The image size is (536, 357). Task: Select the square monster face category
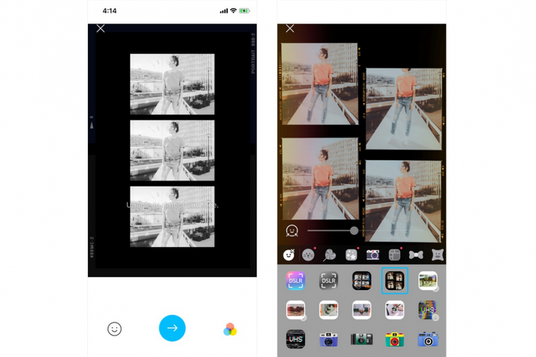437,255
